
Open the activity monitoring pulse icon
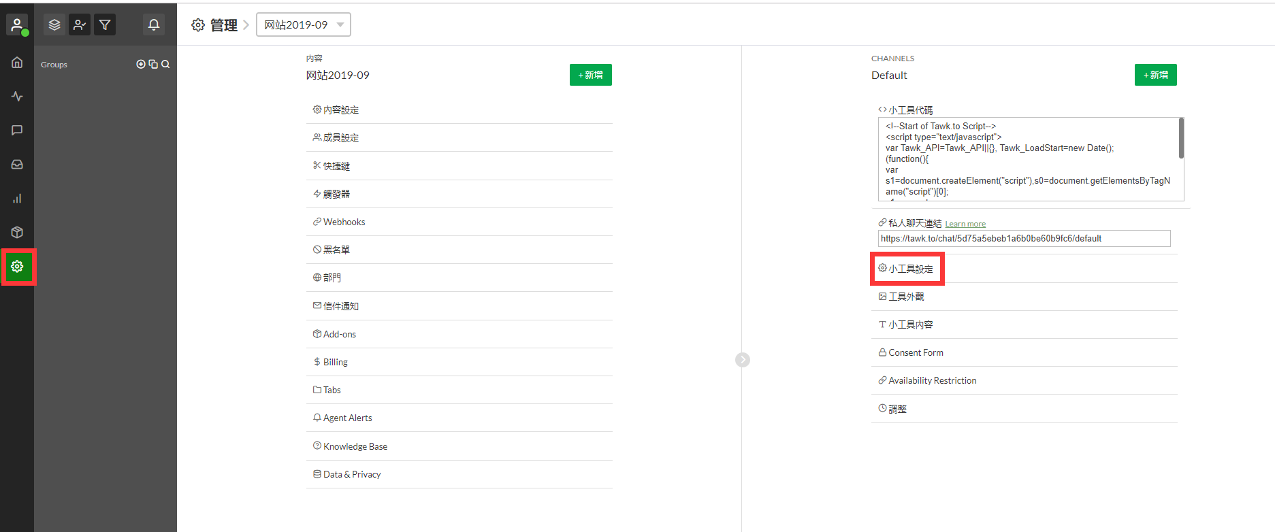click(x=17, y=97)
